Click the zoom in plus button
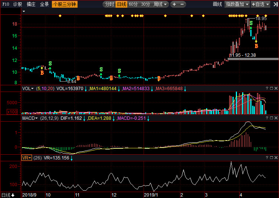Screen dimensions: 279x198 click(x=175, y=4)
